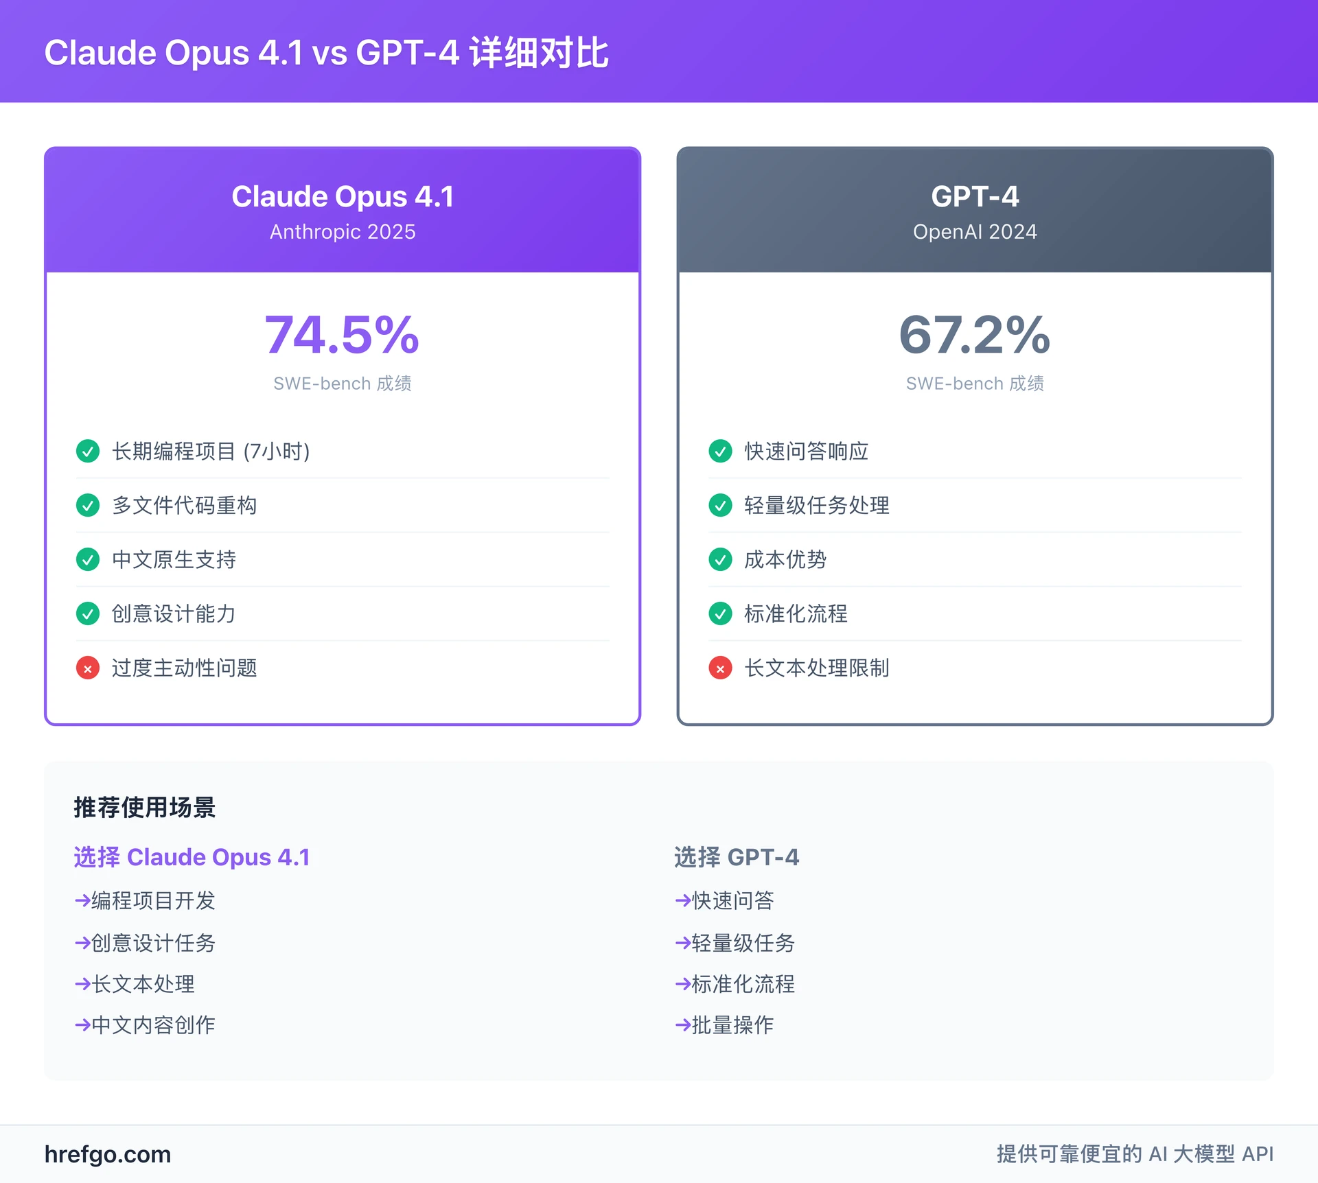Click the OpenAI 2024 subtitle
The width and height of the screenshot is (1318, 1183).
tap(975, 232)
